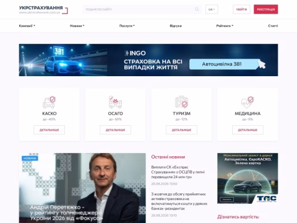
Task: Open news about Експрес Страхування payouts
Action: point(178,172)
